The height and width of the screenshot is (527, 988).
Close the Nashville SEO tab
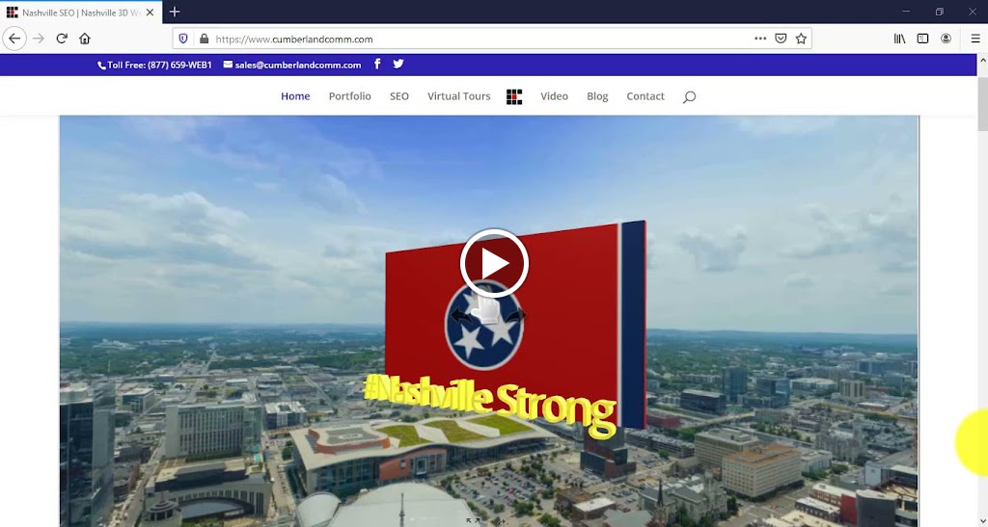tap(150, 12)
